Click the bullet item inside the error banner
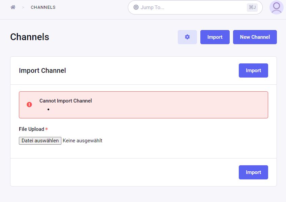The width and height of the screenshot is (286, 202). click(48, 109)
